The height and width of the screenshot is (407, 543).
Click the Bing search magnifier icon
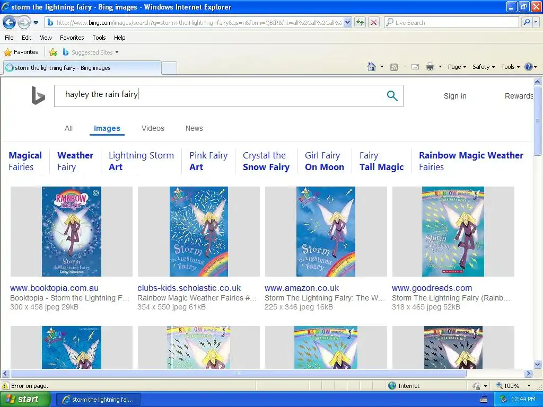(392, 95)
